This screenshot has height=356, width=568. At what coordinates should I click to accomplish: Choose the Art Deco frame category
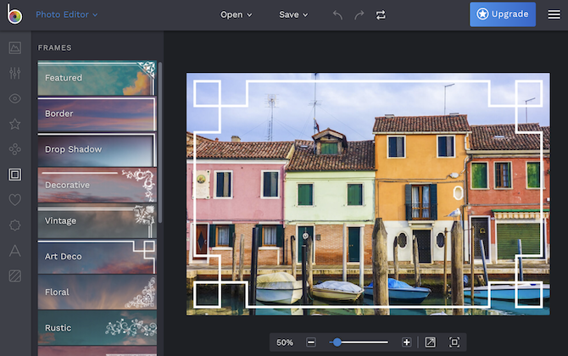97,256
